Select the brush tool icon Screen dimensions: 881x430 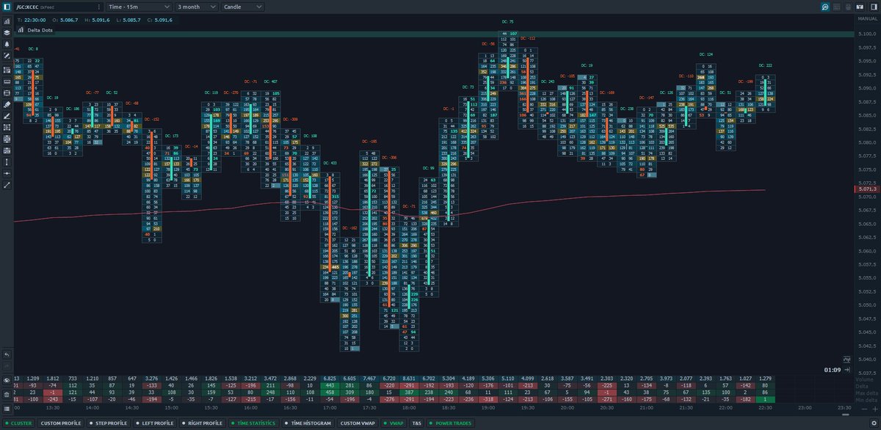pyautogui.click(x=7, y=116)
